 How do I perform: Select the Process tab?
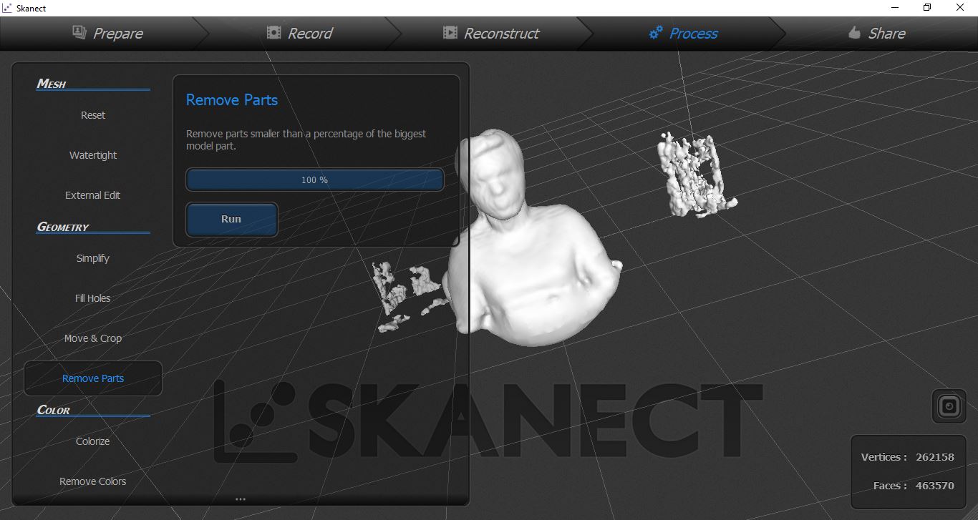[x=683, y=33]
